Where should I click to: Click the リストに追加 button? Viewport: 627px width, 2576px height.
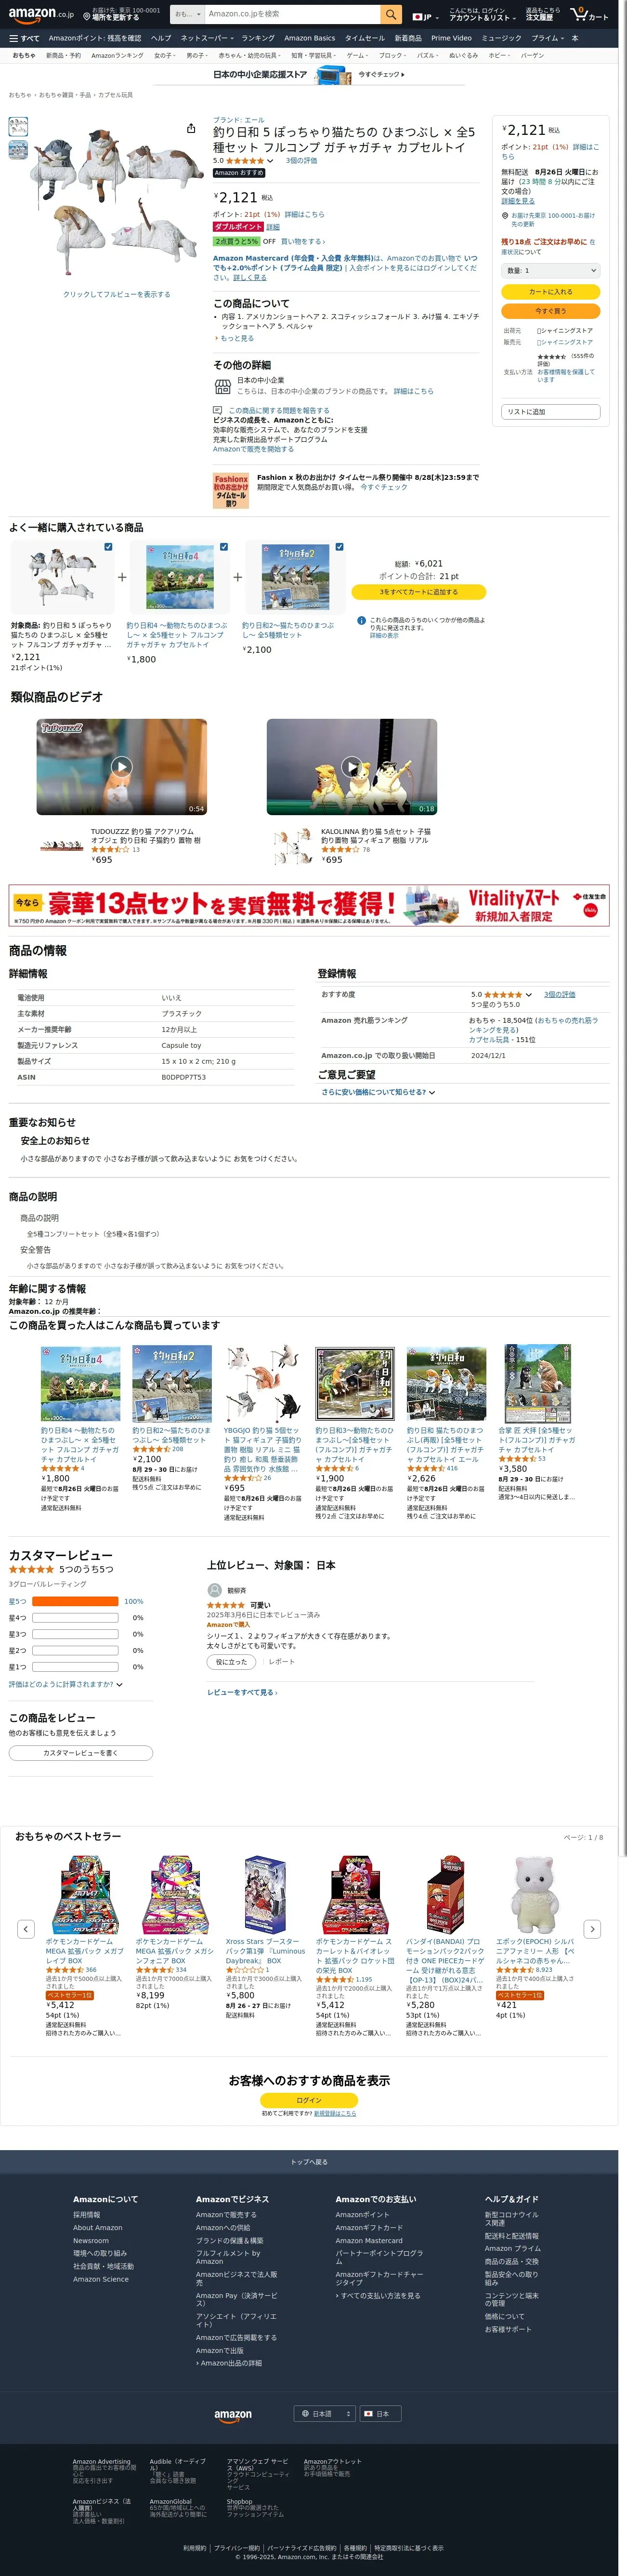(550, 412)
